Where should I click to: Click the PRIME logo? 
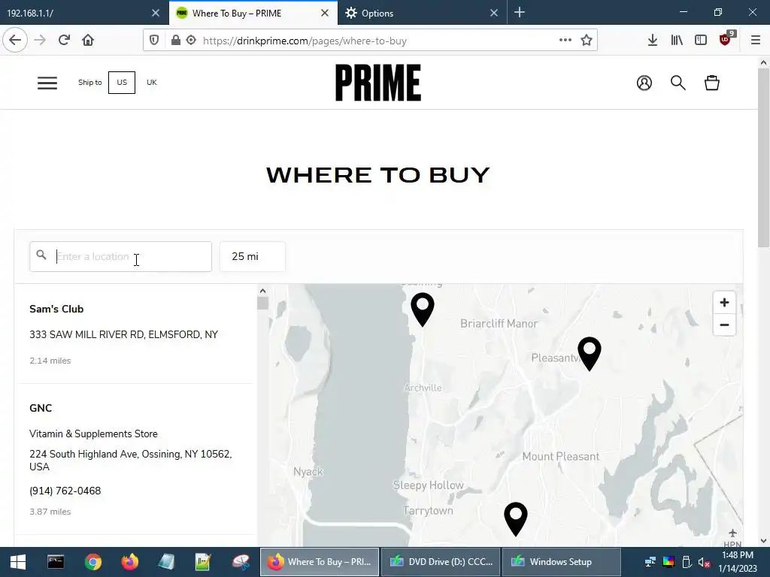[x=378, y=83]
